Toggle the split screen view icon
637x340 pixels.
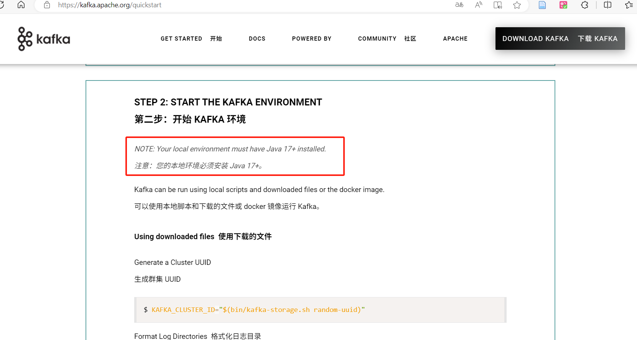click(607, 5)
